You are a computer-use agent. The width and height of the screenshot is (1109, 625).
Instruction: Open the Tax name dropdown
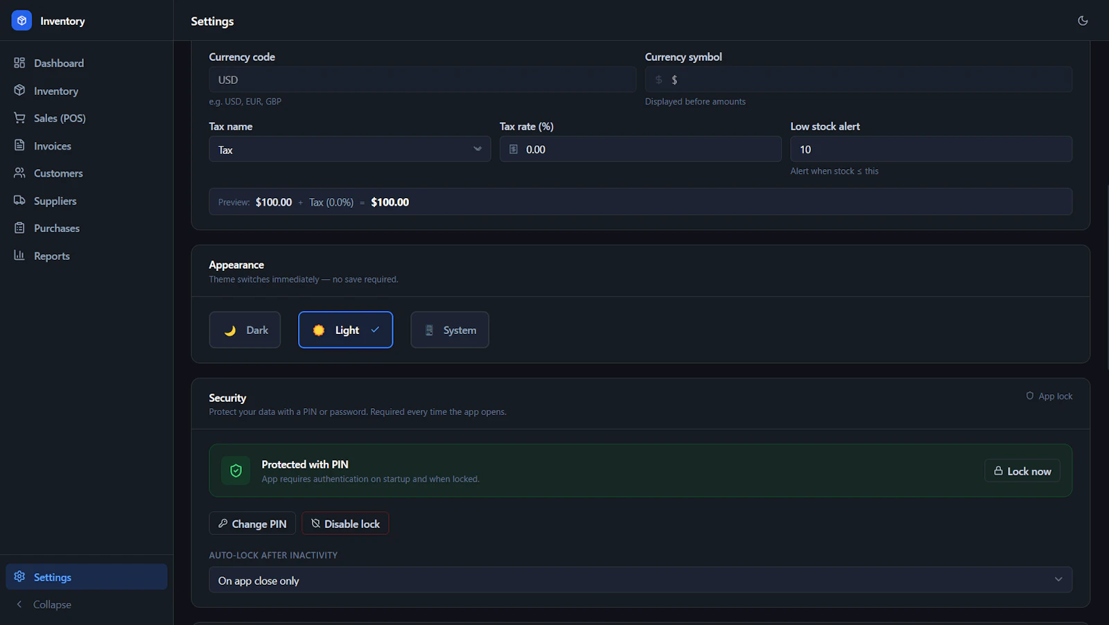tap(350, 149)
